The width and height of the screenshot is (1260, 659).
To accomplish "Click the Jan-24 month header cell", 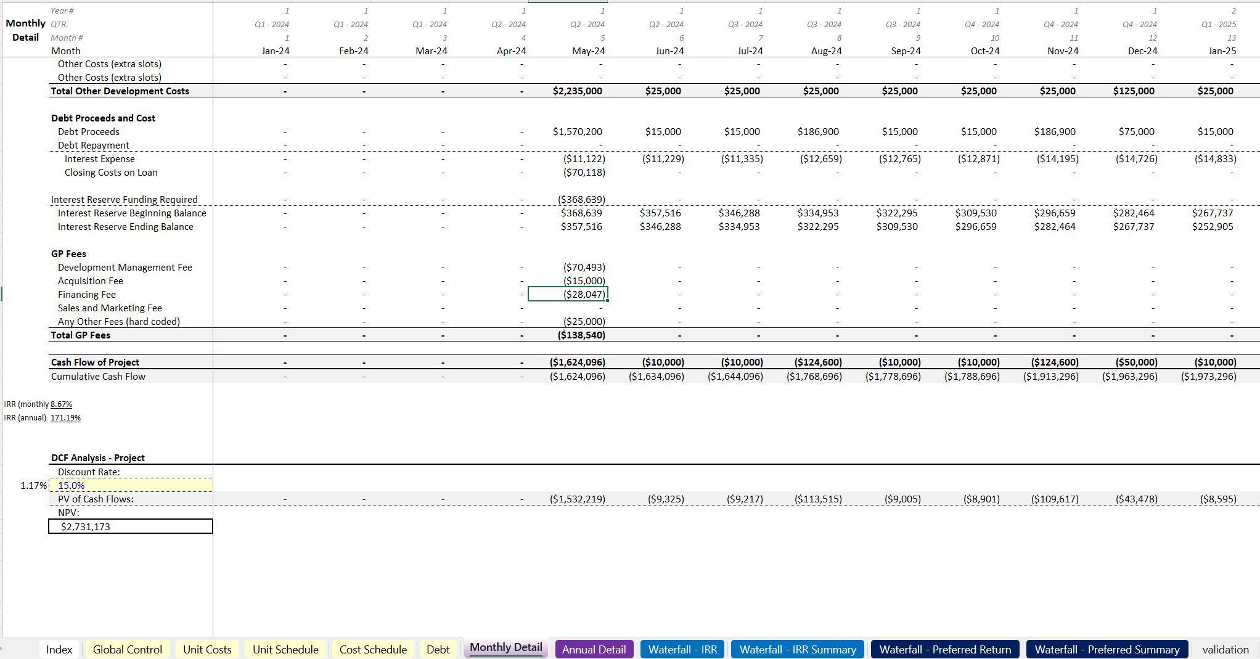I will point(276,51).
